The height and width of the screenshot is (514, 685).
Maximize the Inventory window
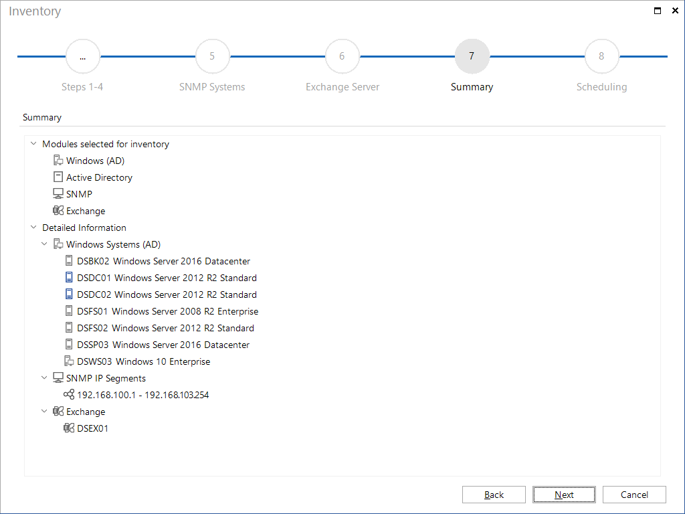[x=657, y=11]
